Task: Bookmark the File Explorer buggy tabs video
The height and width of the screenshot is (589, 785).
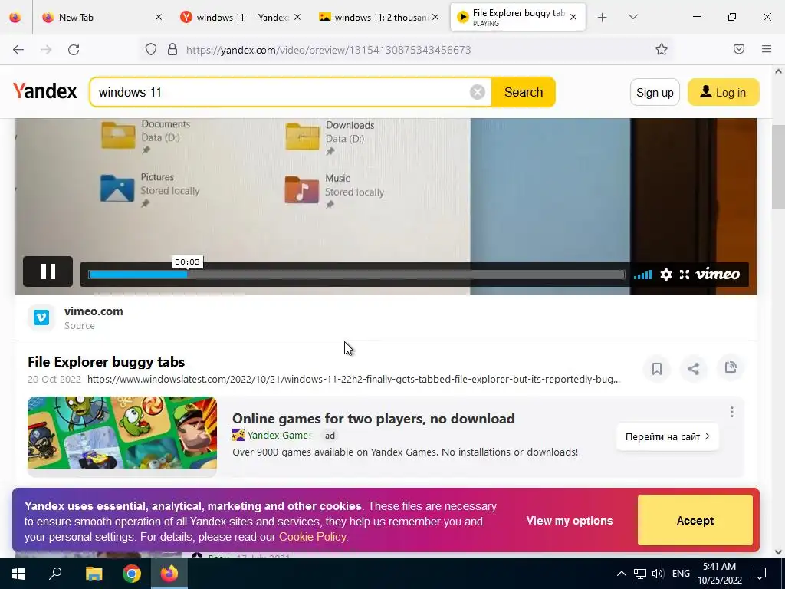Action: [x=657, y=369]
